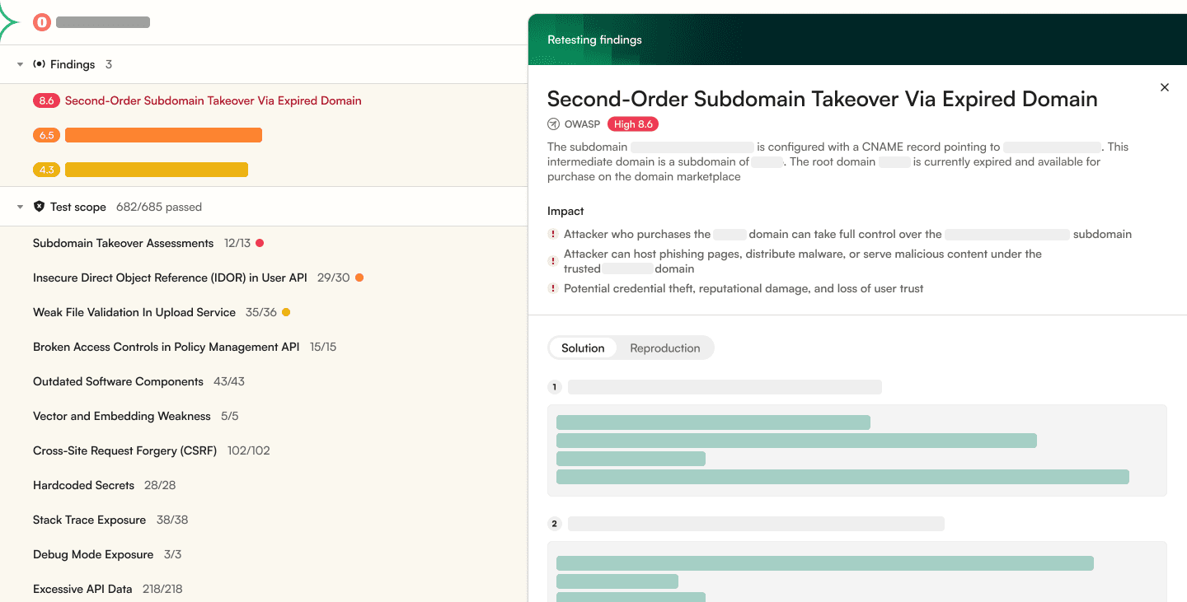
Task: Select the Hardcoded Secrets test entry
Action: coord(83,485)
